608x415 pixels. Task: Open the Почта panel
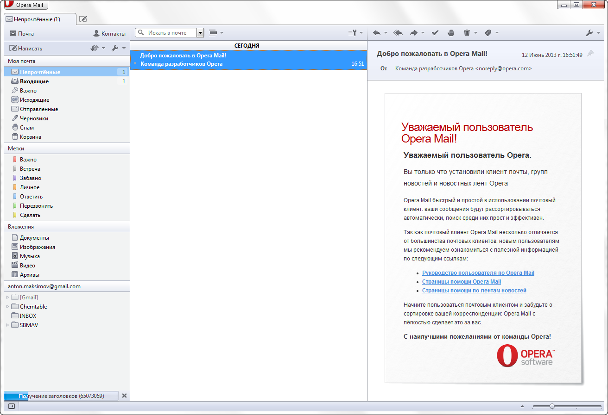(x=22, y=33)
